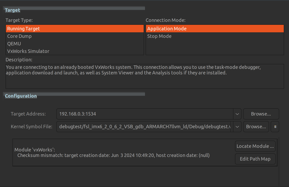Open Edit Path Map
This screenshot has width=289, height=187.
click(255, 159)
